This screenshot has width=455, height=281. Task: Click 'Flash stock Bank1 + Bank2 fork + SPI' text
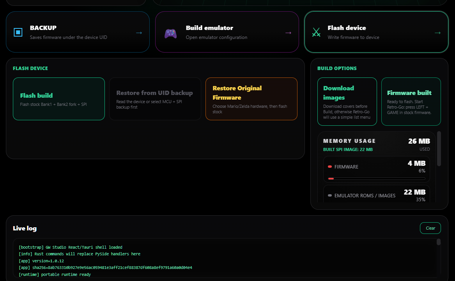53,104
